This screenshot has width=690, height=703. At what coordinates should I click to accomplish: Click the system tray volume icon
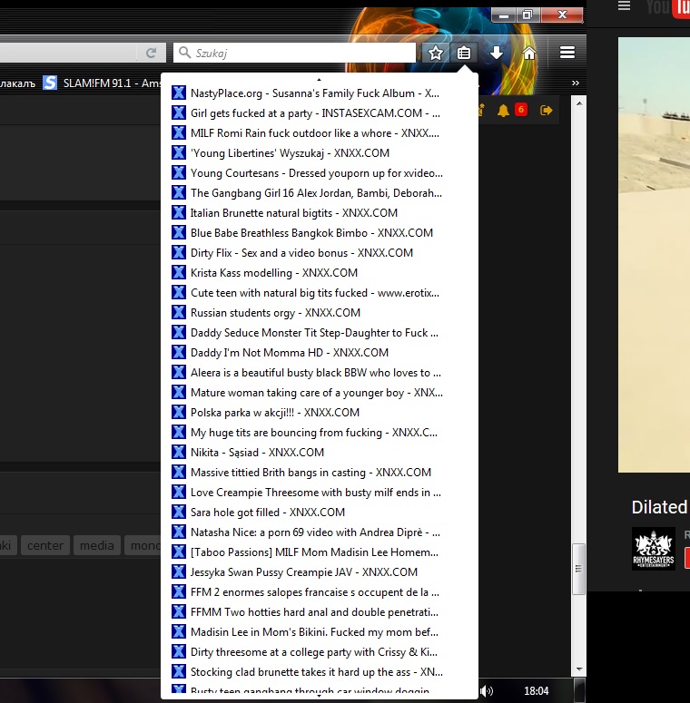coord(487,691)
